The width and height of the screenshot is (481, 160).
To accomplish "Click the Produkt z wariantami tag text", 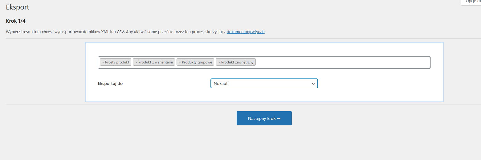I will point(155,62).
